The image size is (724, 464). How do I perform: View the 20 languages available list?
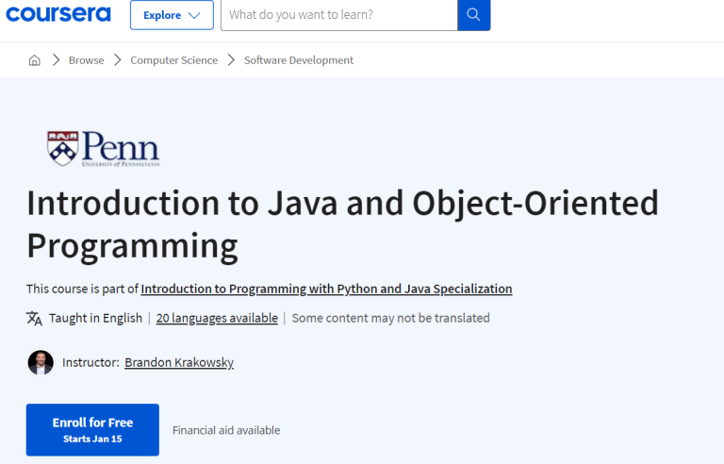click(217, 318)
